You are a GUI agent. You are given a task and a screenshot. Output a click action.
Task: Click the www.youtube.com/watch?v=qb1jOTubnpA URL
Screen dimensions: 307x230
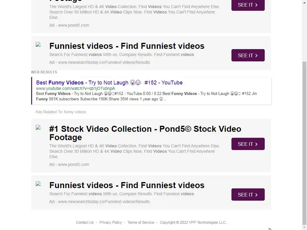click(76, 88)
